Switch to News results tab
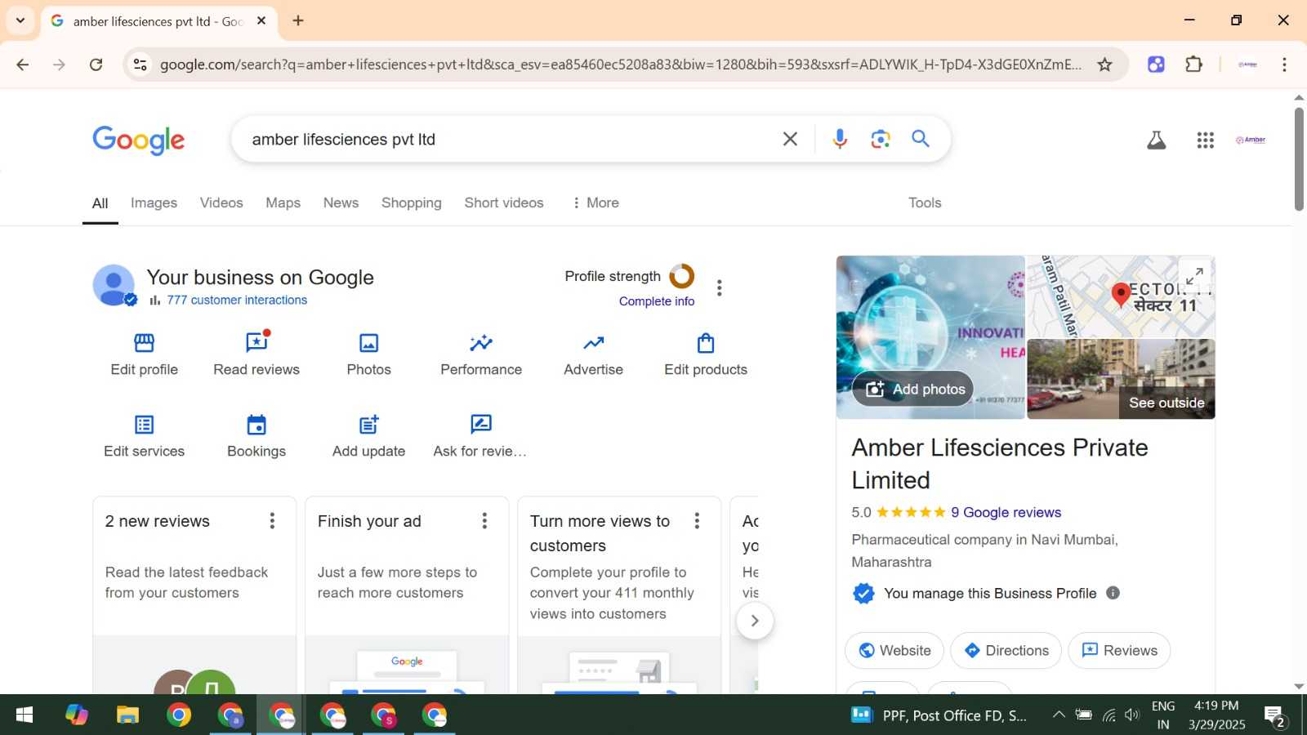 tap(341, 203)
